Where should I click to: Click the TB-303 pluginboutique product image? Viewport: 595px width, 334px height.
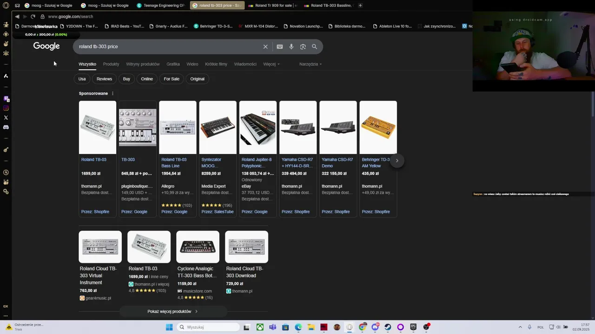(138, 128)
